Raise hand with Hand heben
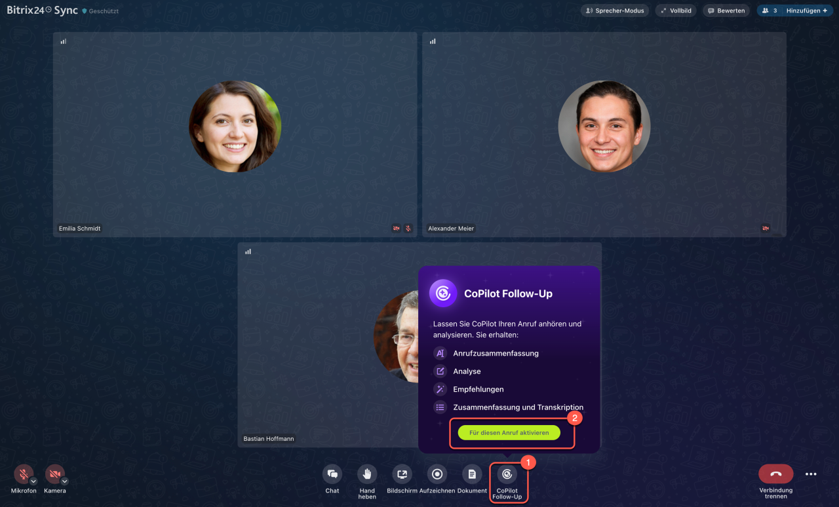This screenshot has height=507, width=839. [x=367, y=474]
